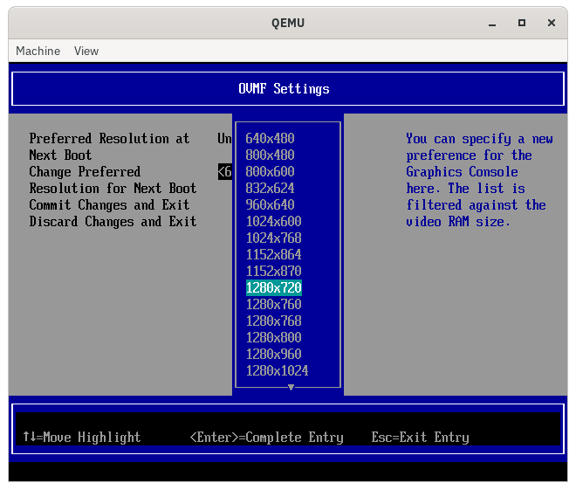Click the down arrow scroll indicator
Screen dimensions: 576x490
click(291, 387)
